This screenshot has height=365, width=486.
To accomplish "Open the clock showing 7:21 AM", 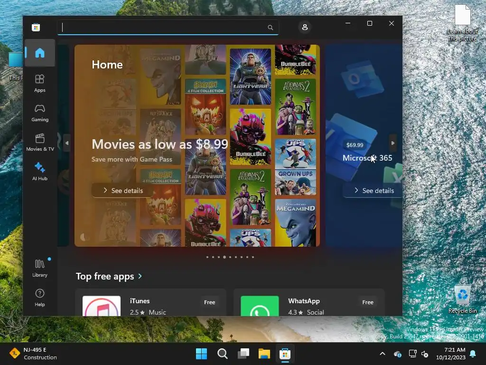I will coord(451,354).
